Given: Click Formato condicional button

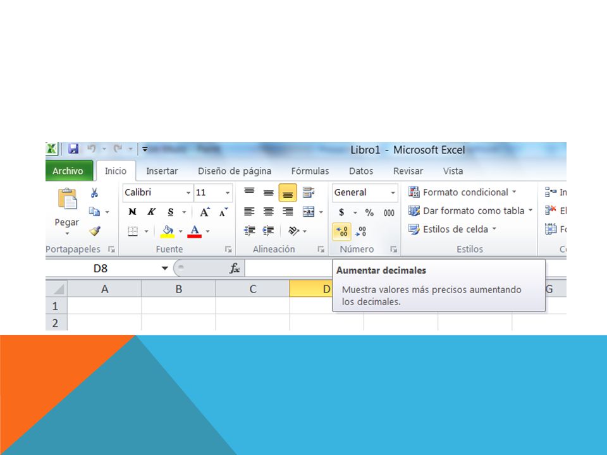Looking at the screenshot, I should (463, 192).
